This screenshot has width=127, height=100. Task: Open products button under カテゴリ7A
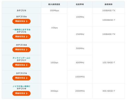22,78
